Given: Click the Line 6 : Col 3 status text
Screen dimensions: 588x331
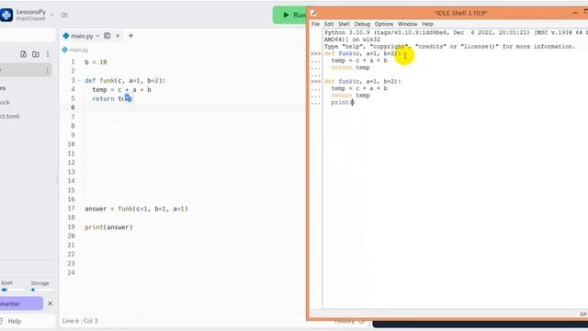Looking at the screenshot, I should click(x=80, y=321).
